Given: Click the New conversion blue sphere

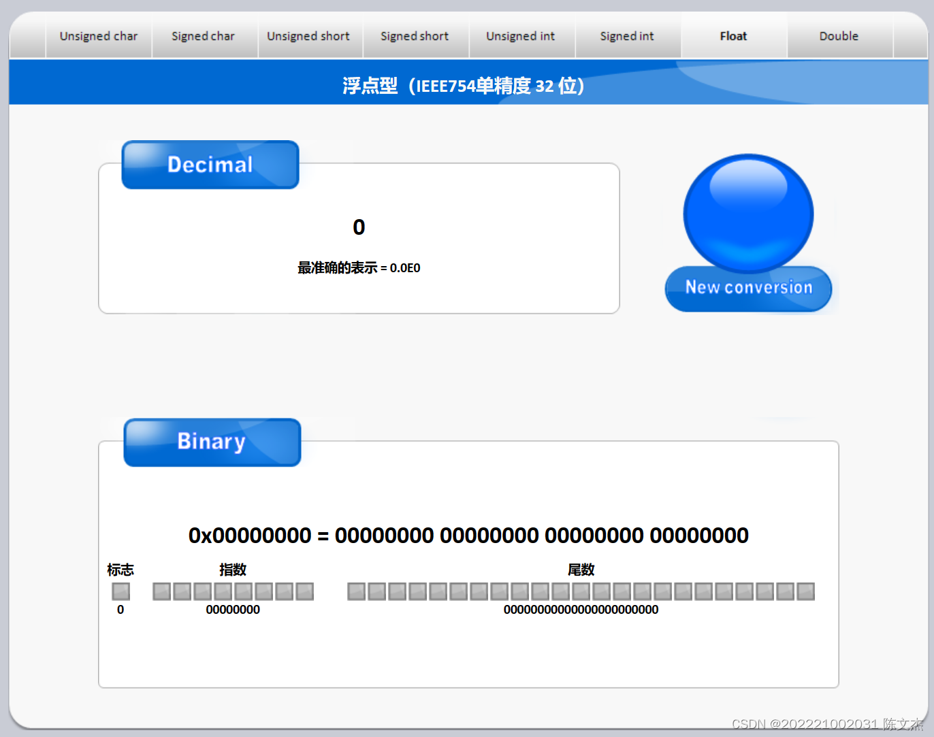Looking at the screenshot, I should [747, 214].
